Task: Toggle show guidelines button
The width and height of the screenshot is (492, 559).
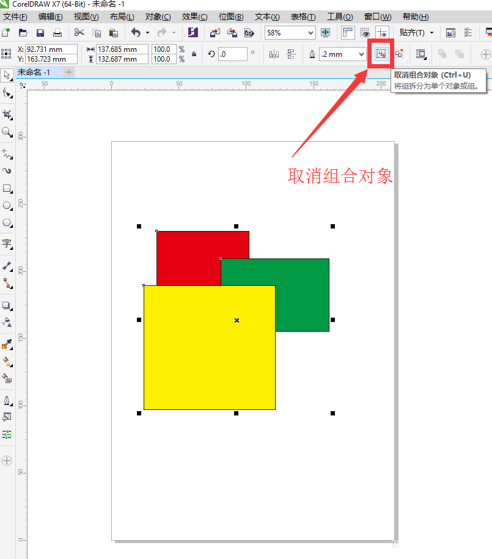Action: (x=382, y=33)
